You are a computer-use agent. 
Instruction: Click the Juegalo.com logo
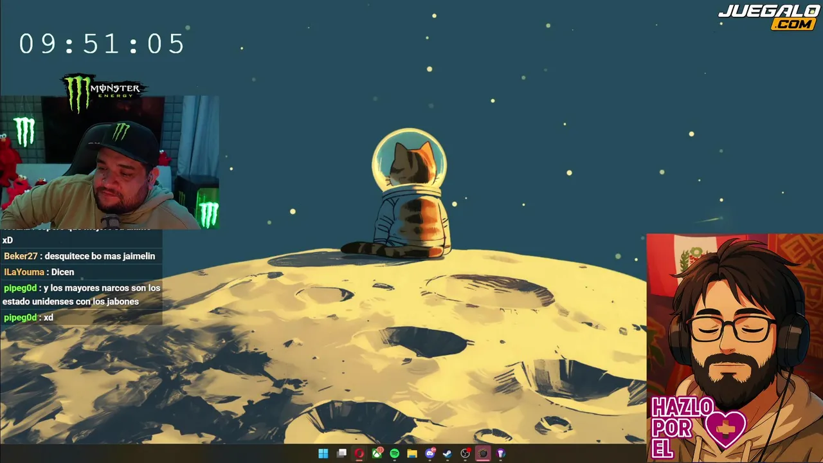[x=768, y=17]
